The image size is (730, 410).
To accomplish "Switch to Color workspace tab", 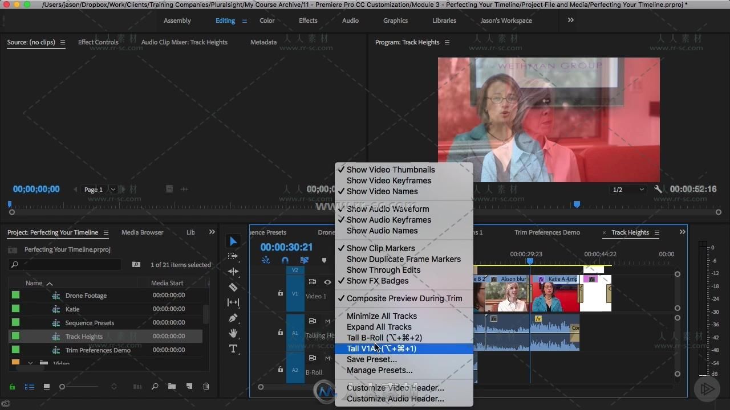I will (x=267, y=20).
